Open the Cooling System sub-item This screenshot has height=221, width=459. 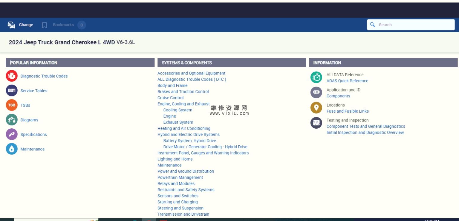tap(178, 110)
